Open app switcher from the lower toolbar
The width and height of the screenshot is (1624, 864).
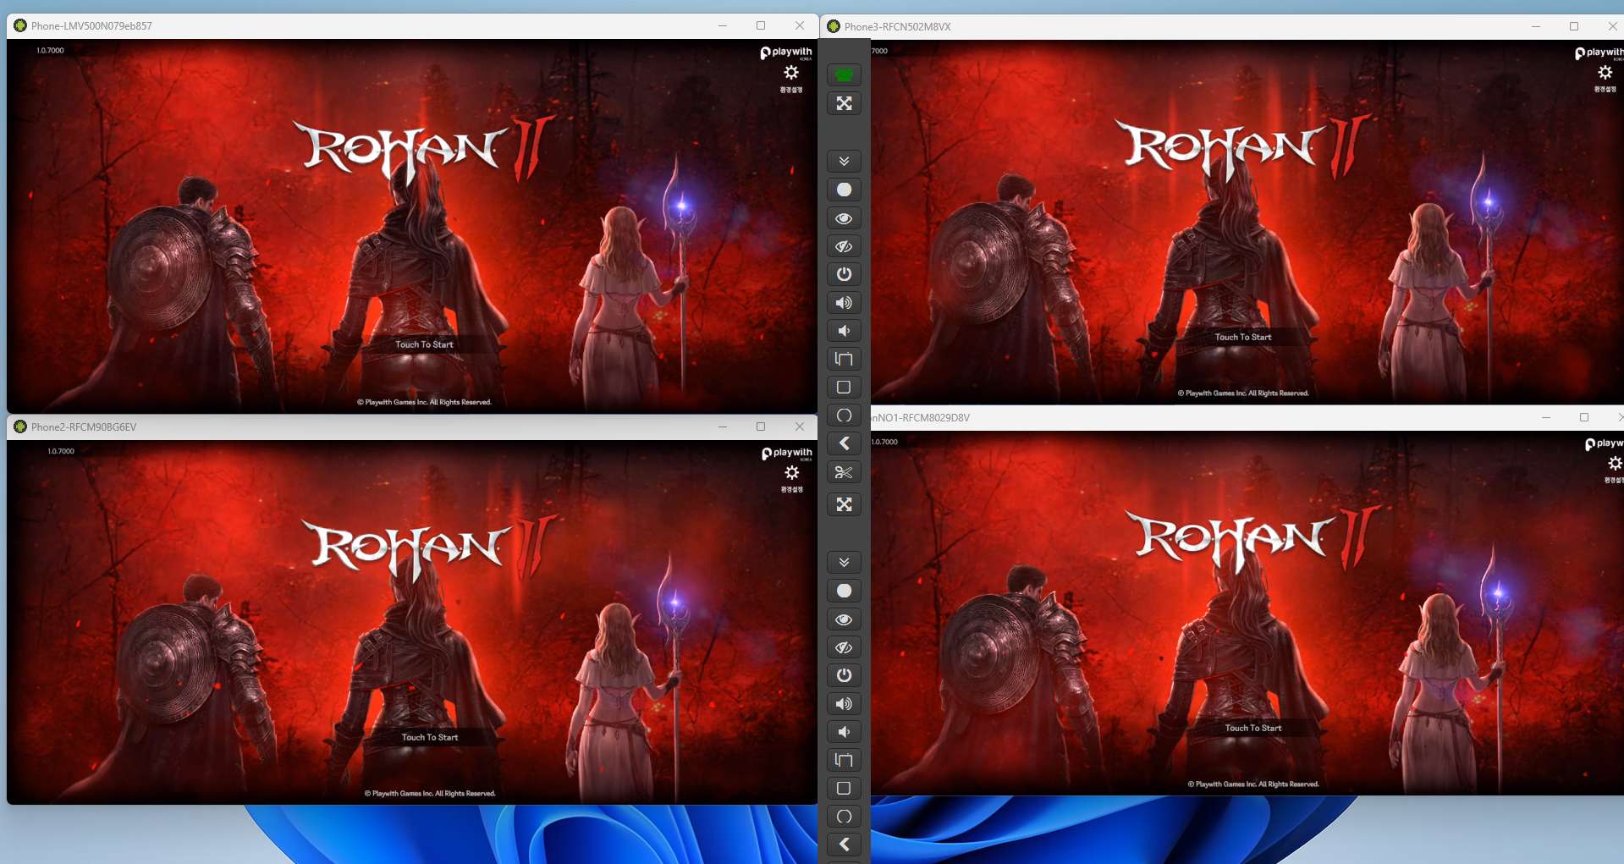pyautogui.click(x=844, y=760)
